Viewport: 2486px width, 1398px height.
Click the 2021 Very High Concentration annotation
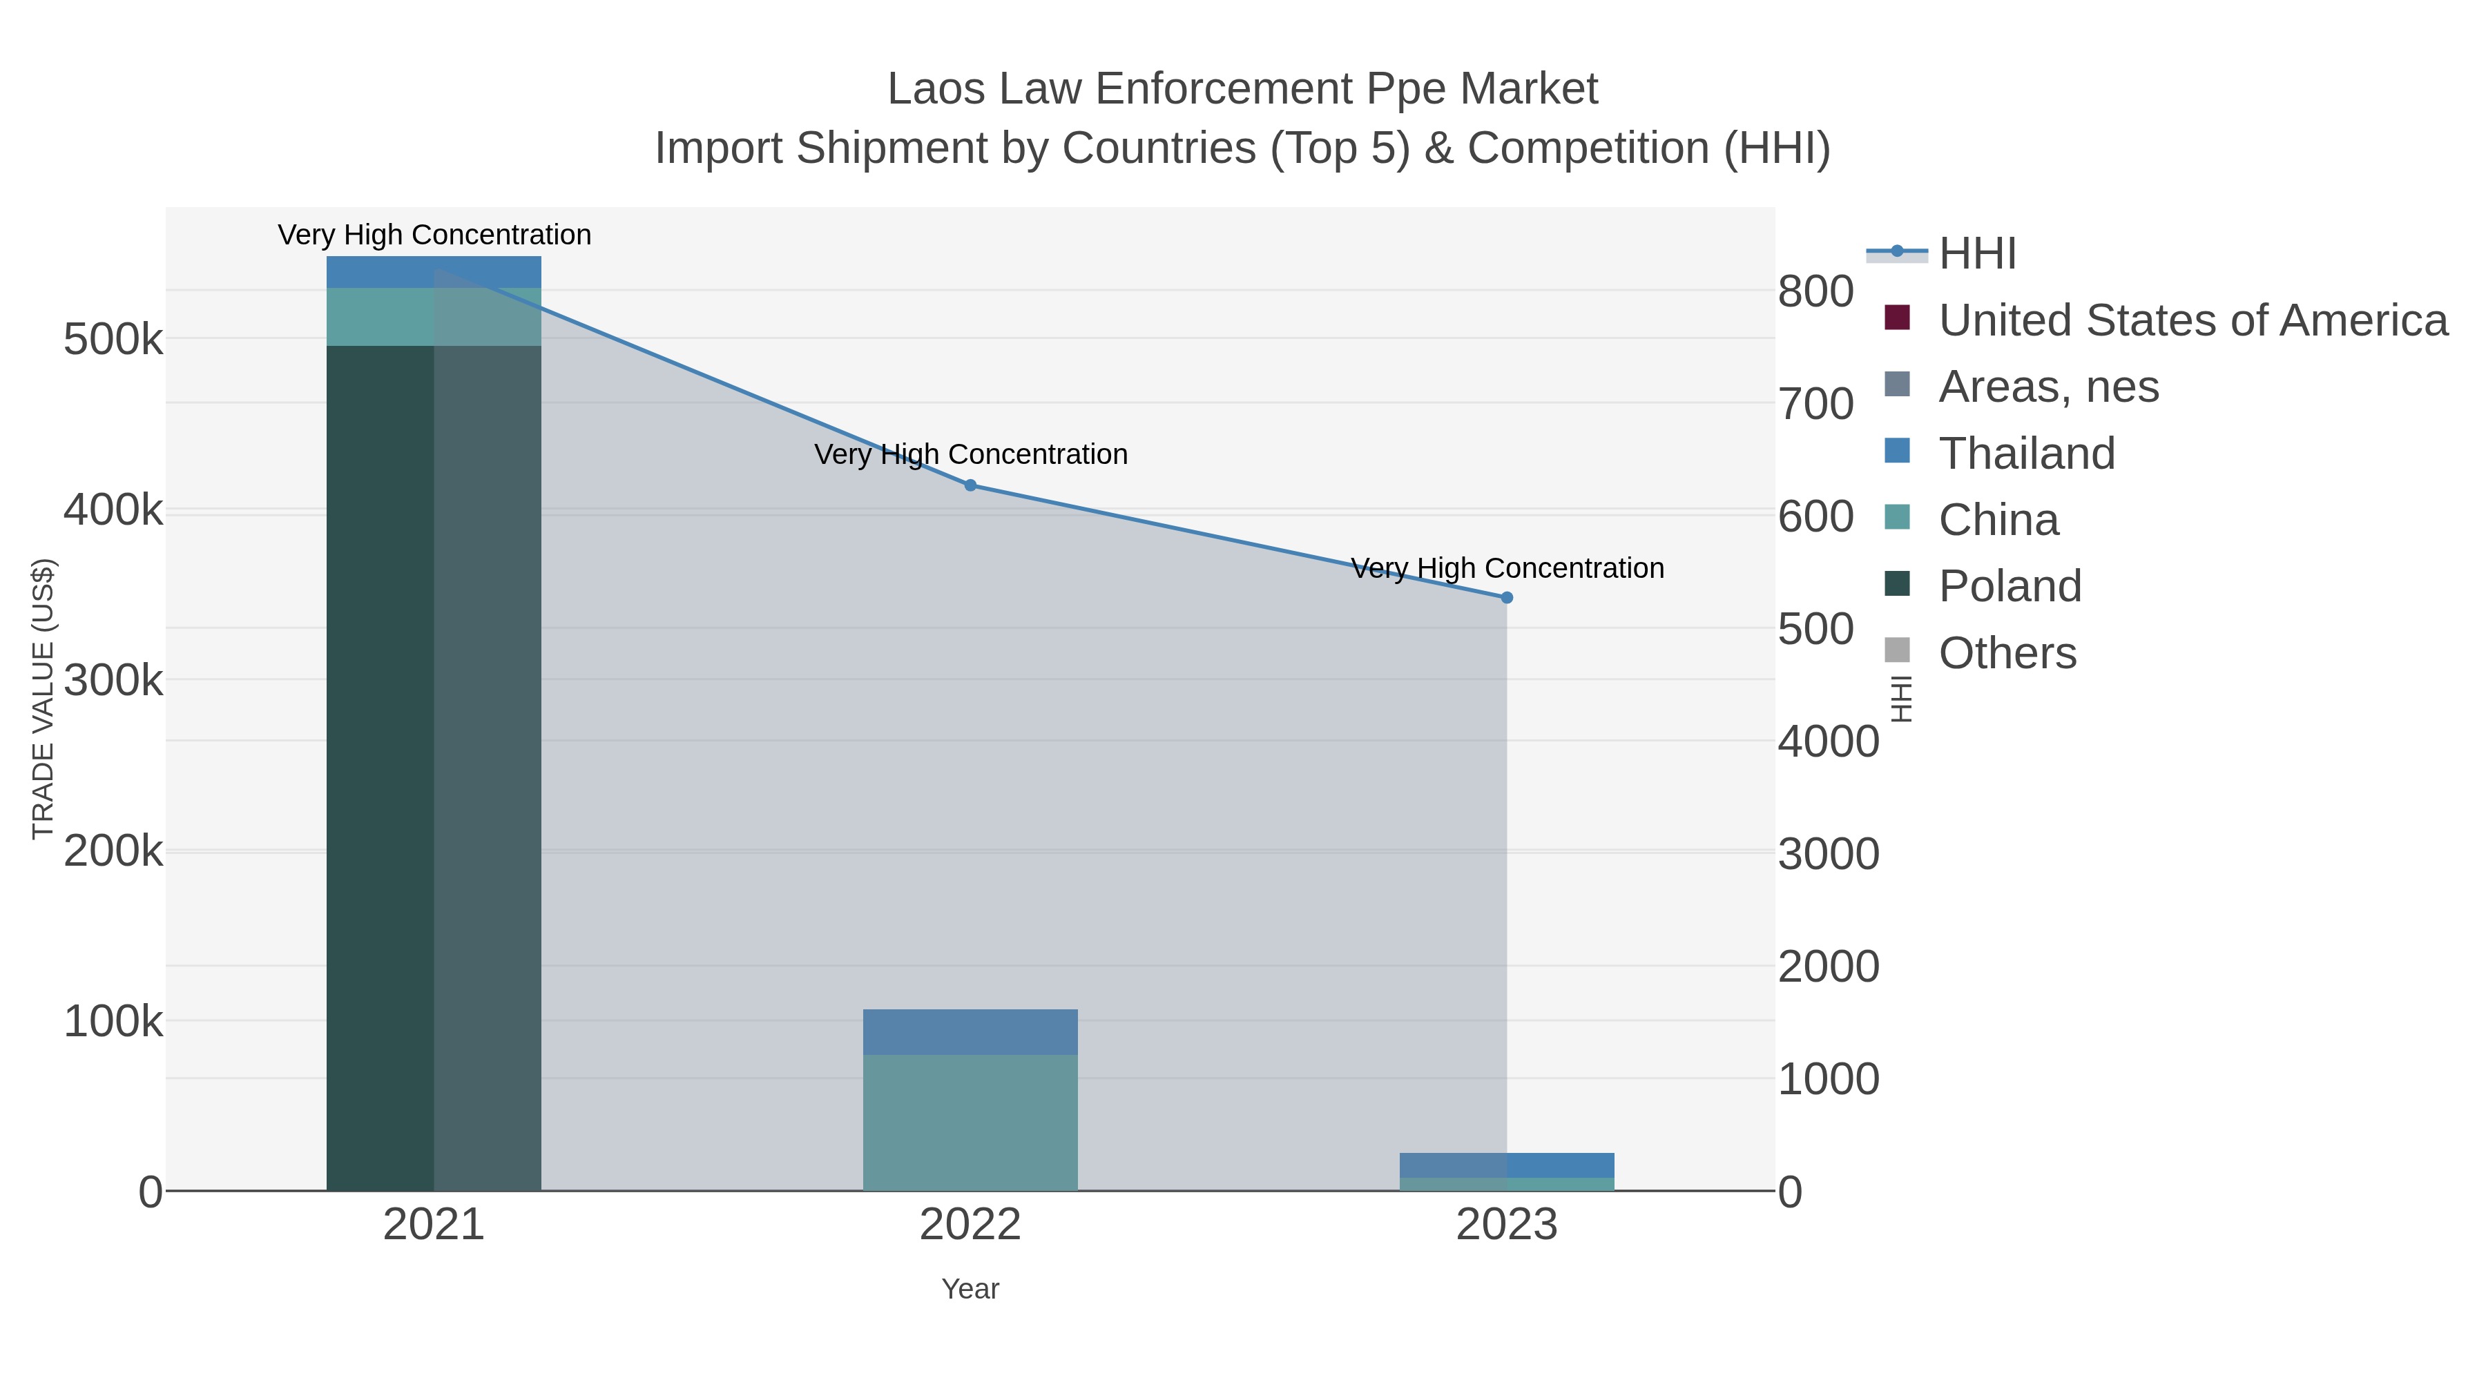(x=434, y=235)
